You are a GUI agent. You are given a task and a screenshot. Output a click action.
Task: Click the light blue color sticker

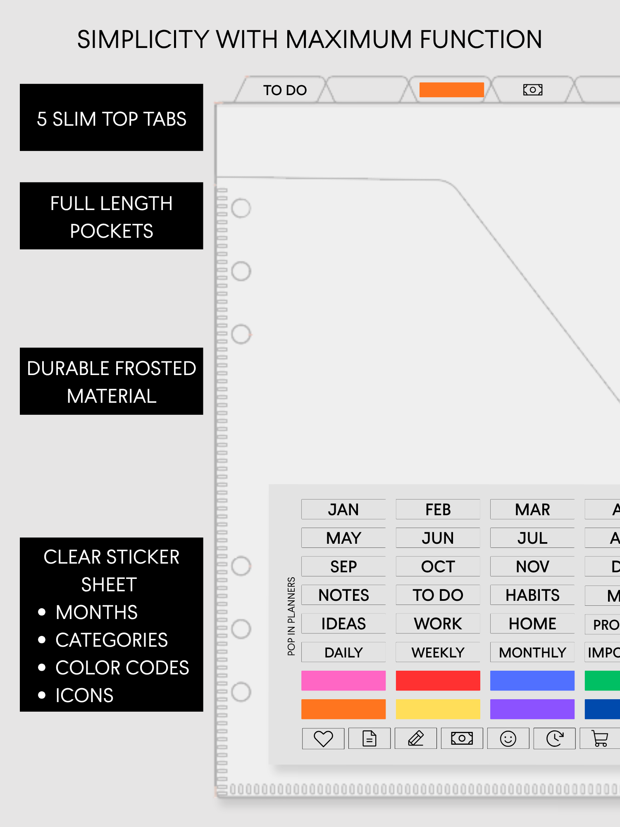tap(532, 681)
